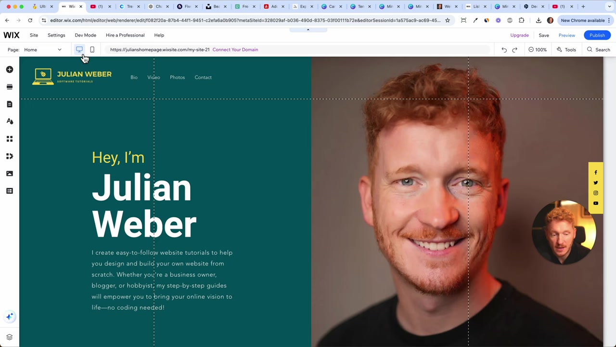The width and height of the screenshot is (616, 347).
Task: Open the Pages & Menu panel
Action: [x=10, y=104]
